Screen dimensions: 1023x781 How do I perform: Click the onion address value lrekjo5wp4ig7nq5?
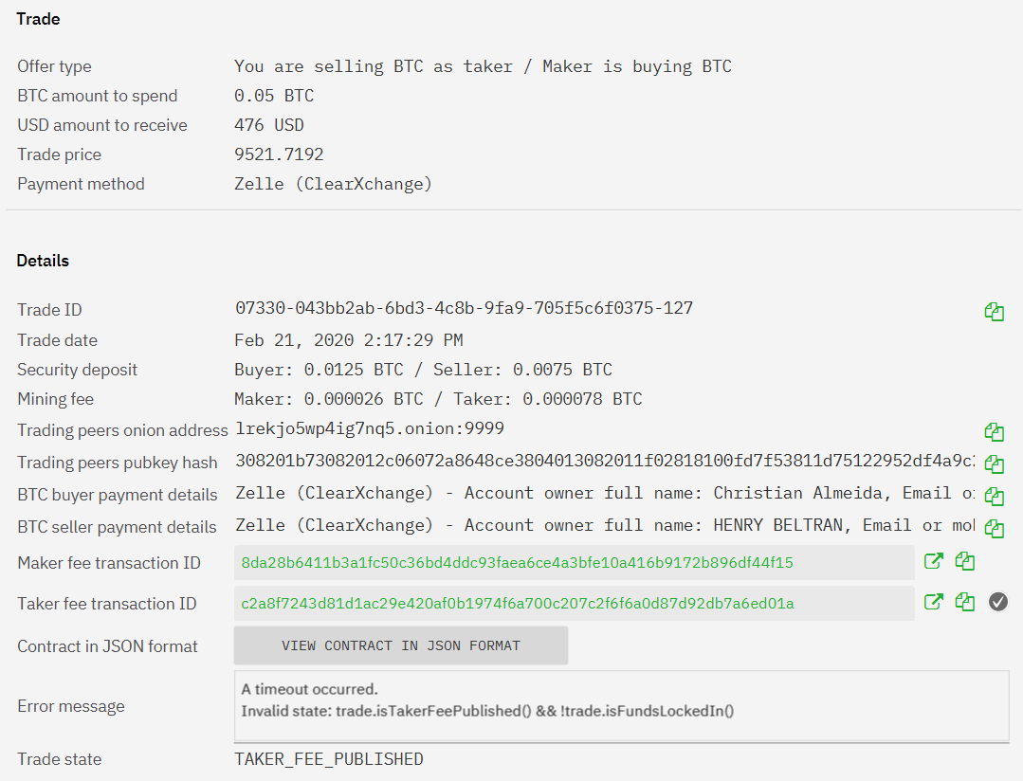point(369,428)
